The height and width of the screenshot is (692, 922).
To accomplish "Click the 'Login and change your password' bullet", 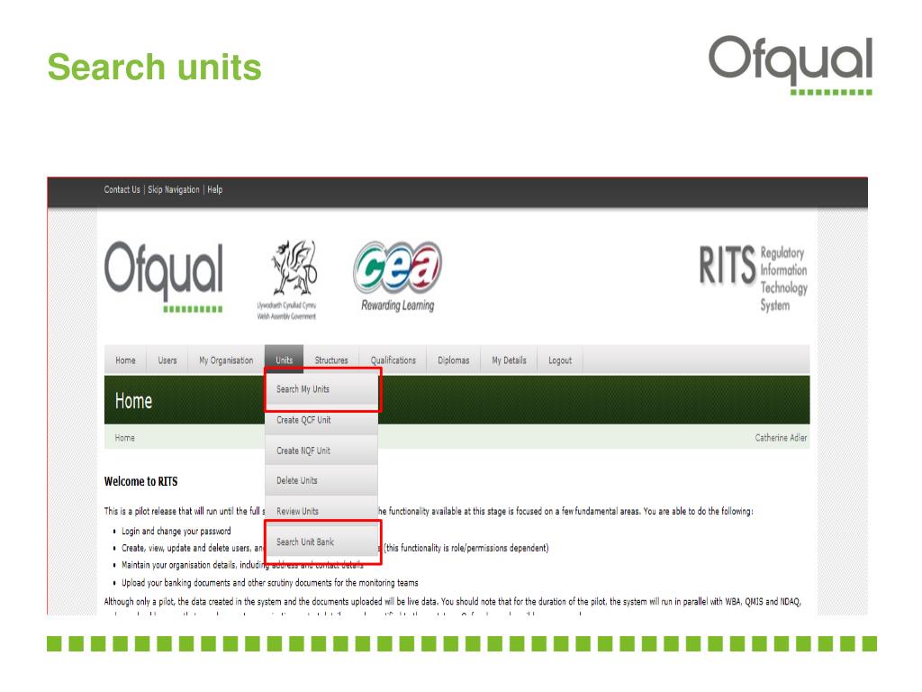I will coord(176,531).
